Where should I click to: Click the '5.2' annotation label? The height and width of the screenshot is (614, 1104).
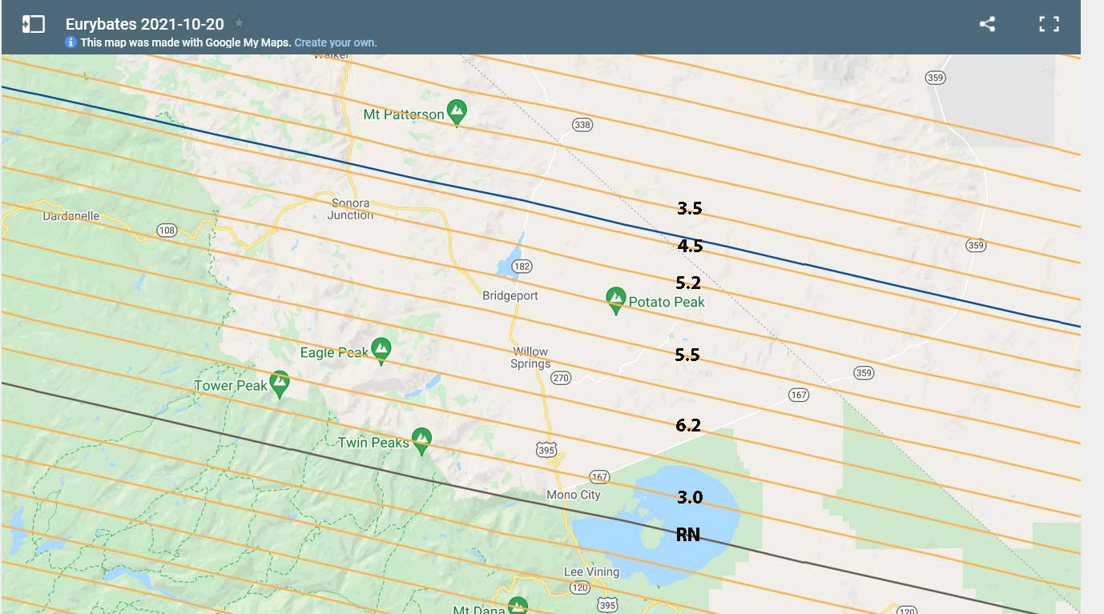688,283
